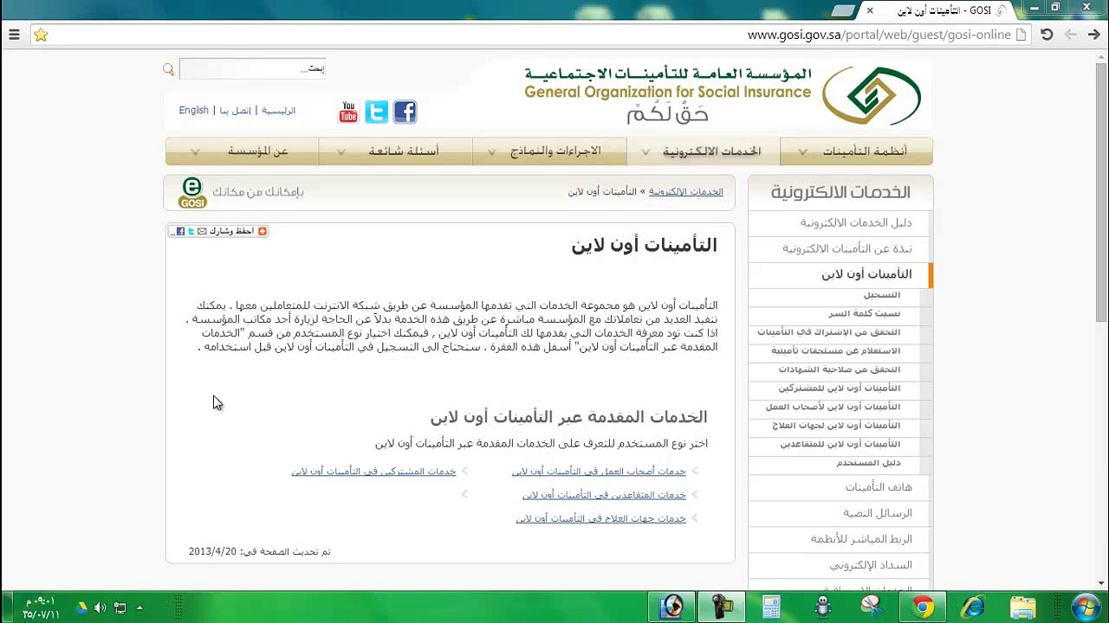Viewport: 1109px width, 623px height.
Task: Open دليل المستخدم in sidebar
Action: coord(869,463)
